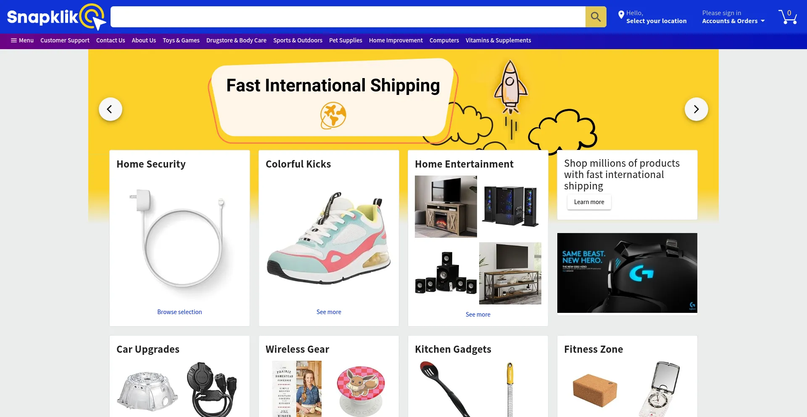Click the Learn more button

[589, 202]
